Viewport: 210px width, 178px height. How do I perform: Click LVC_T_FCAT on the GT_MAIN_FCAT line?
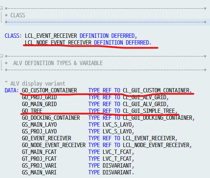[117, 152]
